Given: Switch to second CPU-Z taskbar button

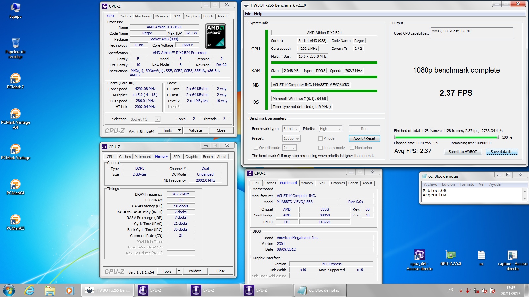Looking at the screenshot, I should [214, 290].
